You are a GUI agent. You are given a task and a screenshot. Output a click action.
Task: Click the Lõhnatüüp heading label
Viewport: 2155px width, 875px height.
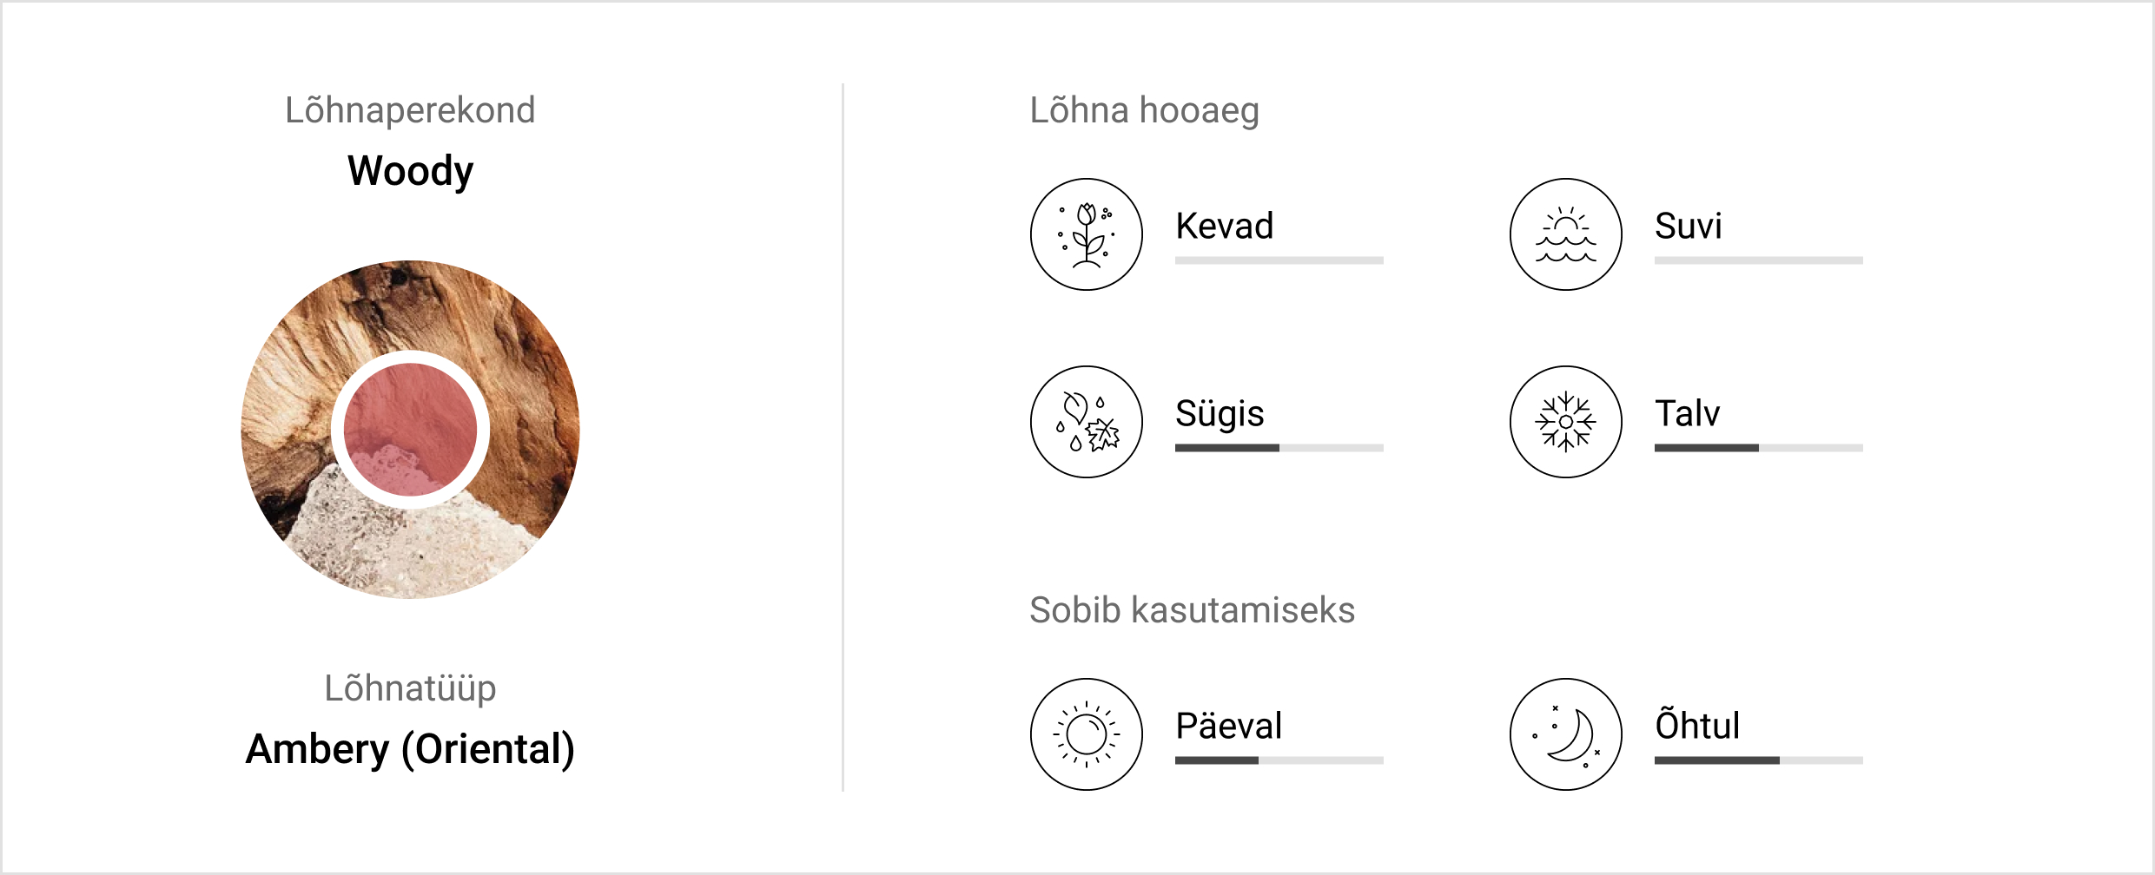[x=410, y=688]
